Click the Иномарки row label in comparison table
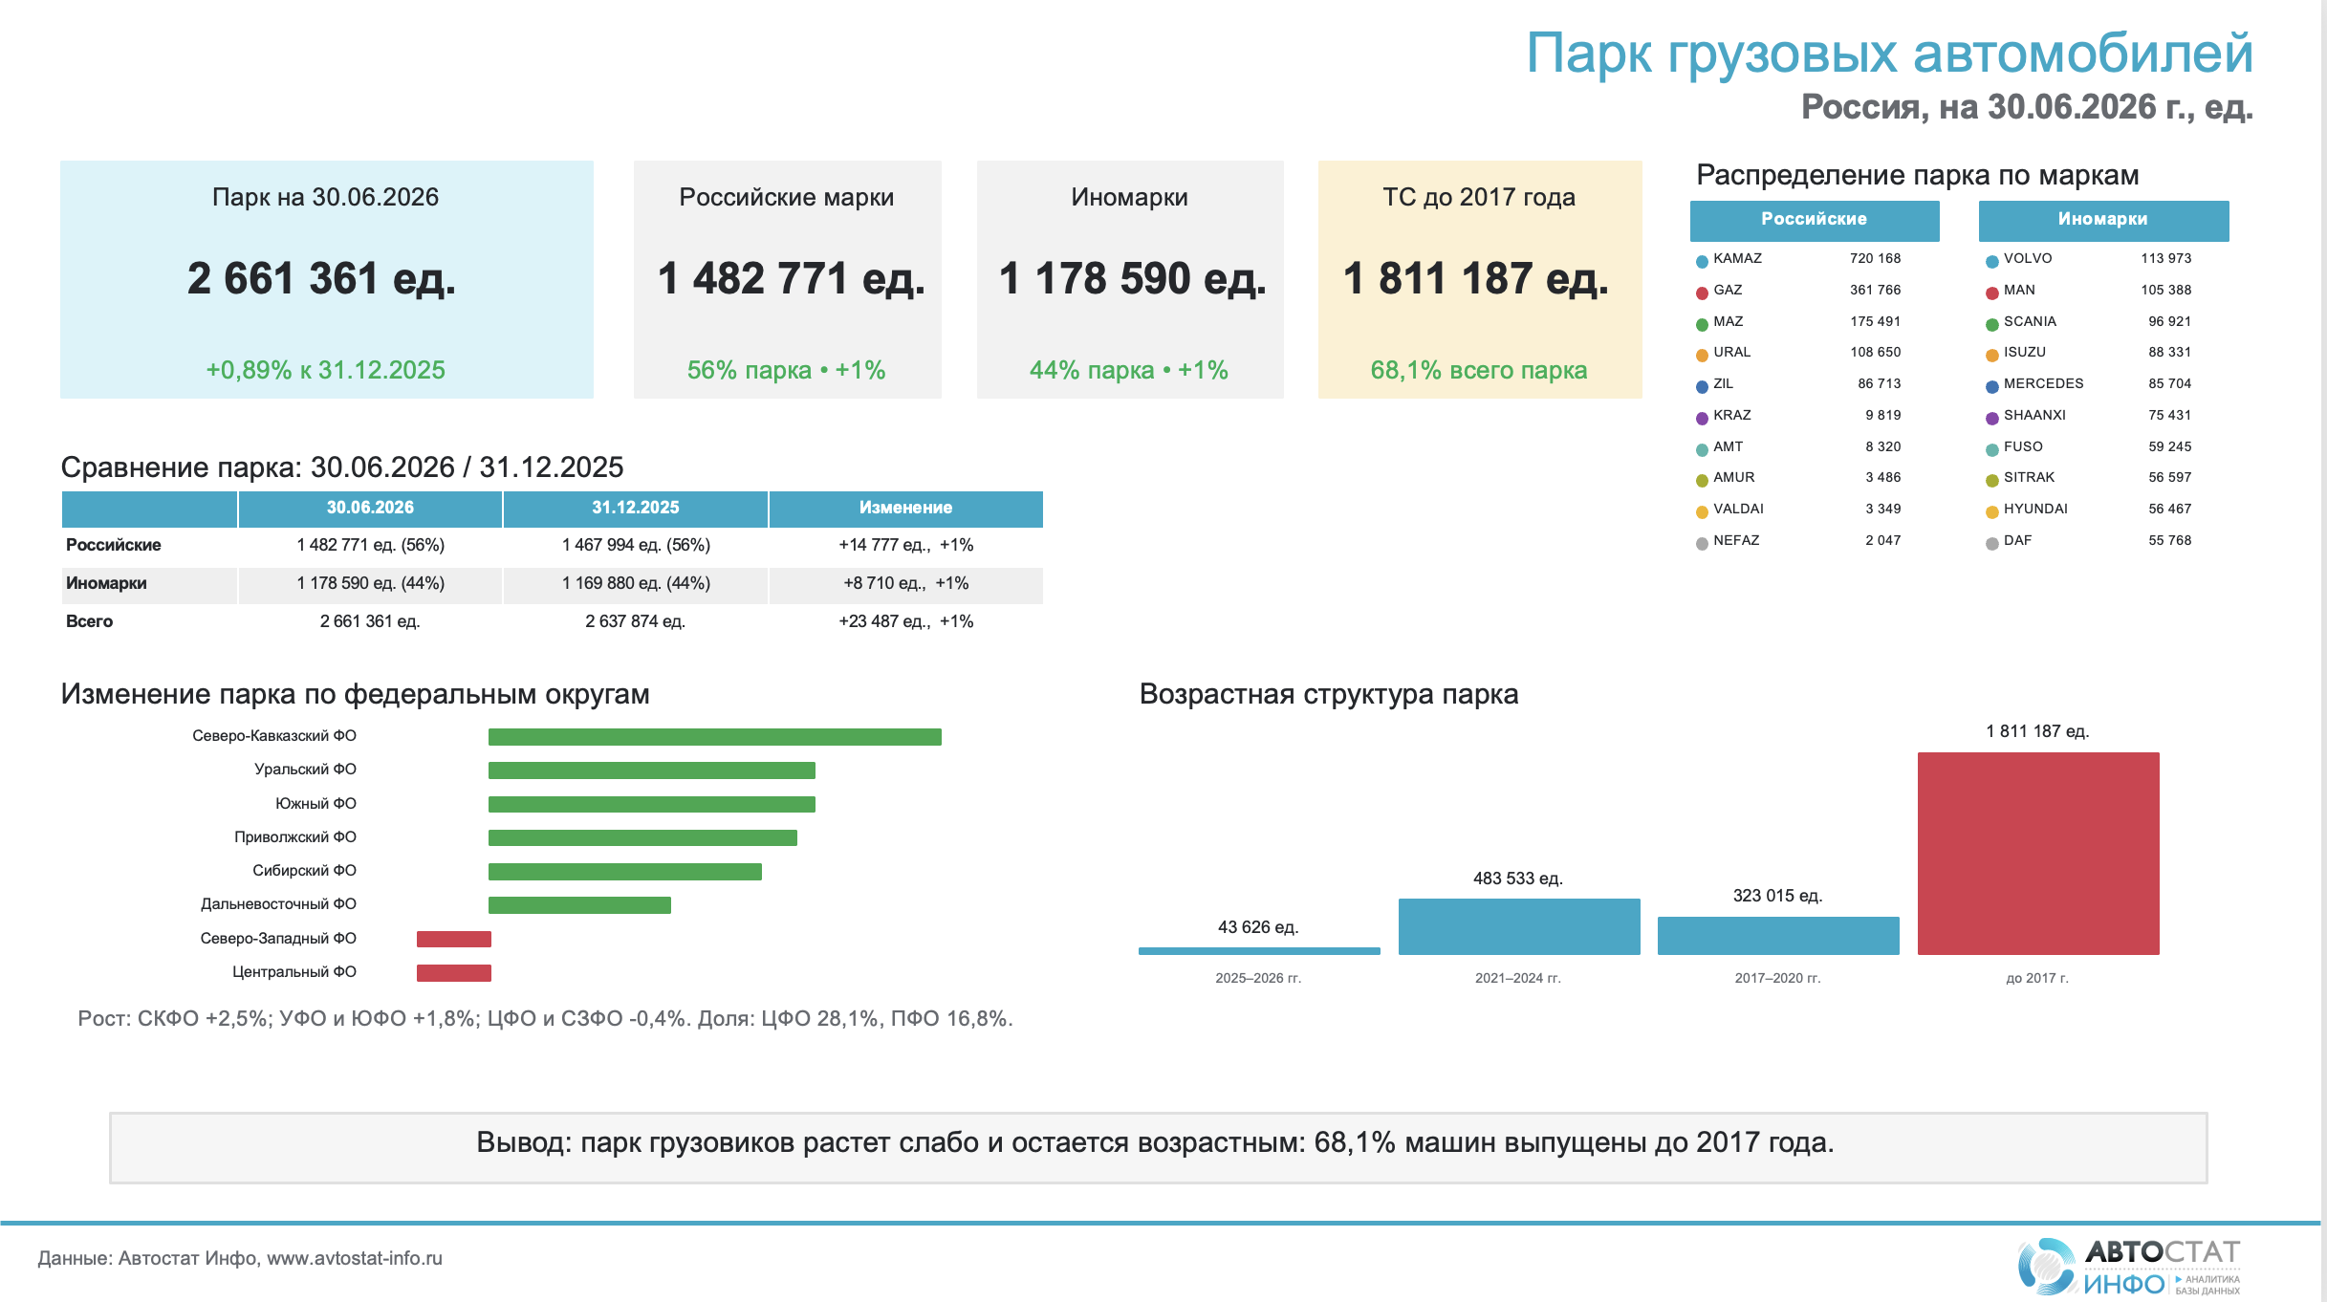The width and height of the screenshot is (2327, 1302). pyautogui.click(x=106, y=583)
